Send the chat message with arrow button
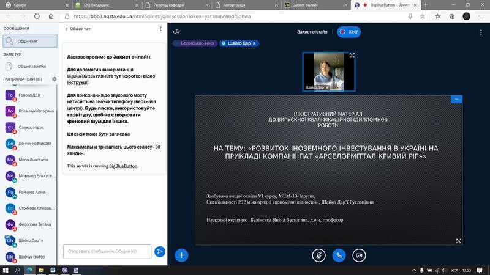 [160, 252]
